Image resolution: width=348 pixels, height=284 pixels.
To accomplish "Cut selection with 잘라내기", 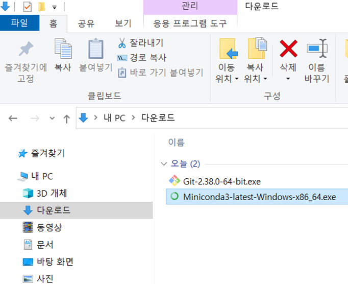I will (140, 43).
